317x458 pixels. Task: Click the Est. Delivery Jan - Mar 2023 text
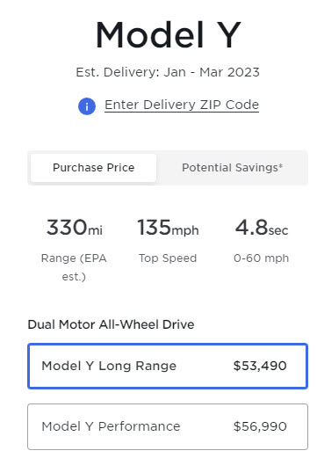(168, 72)
